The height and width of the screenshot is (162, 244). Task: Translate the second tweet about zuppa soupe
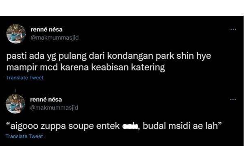tap(24, 136)
